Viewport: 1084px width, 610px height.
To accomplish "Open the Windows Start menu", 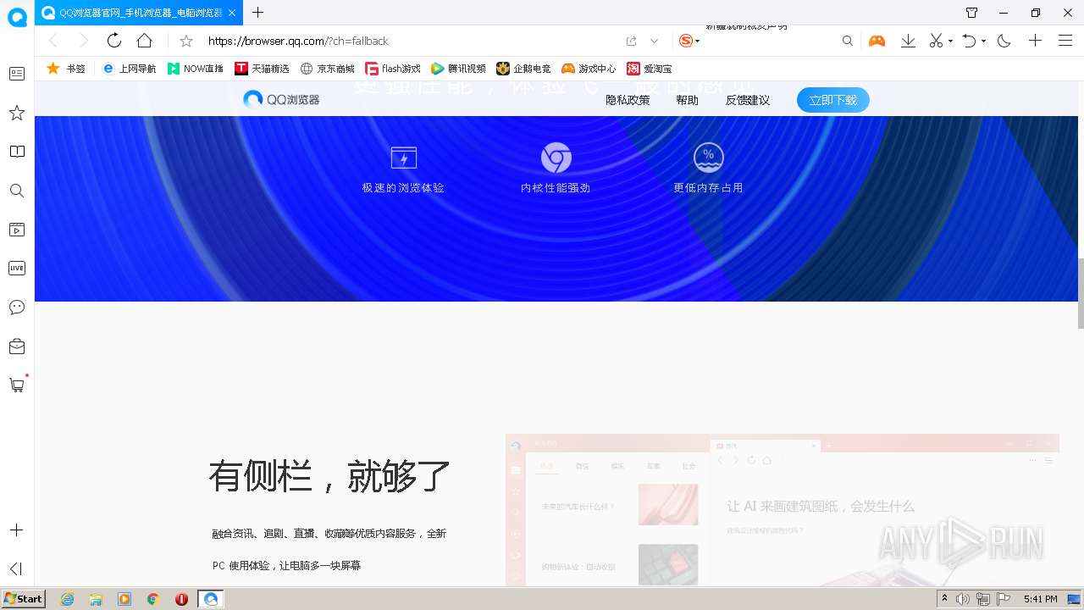I will coord(23,599).
